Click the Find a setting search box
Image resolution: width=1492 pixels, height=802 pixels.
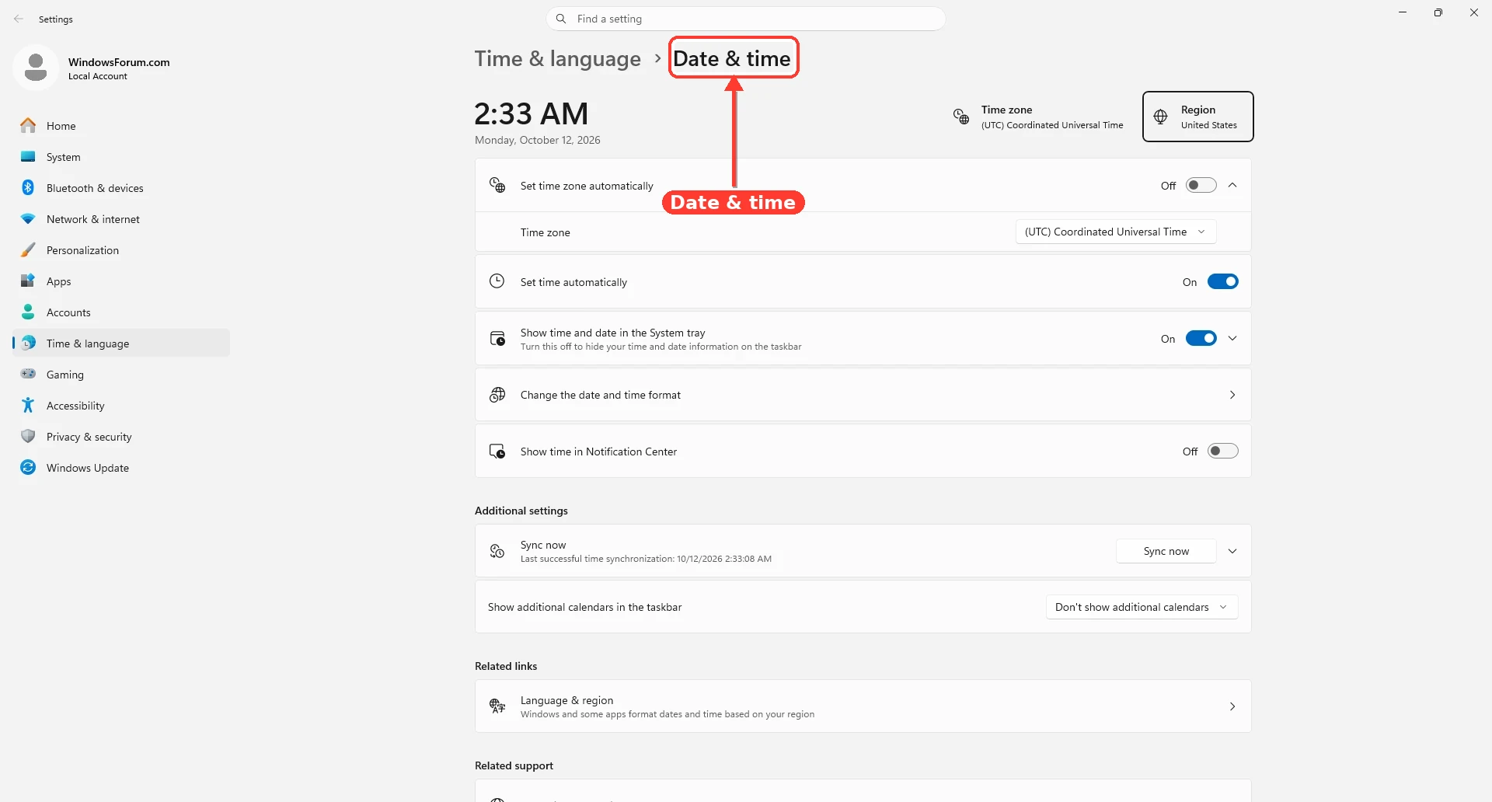[x=746, y=19]
